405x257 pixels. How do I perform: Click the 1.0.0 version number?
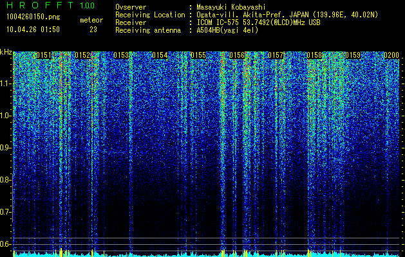click(88, 6)
